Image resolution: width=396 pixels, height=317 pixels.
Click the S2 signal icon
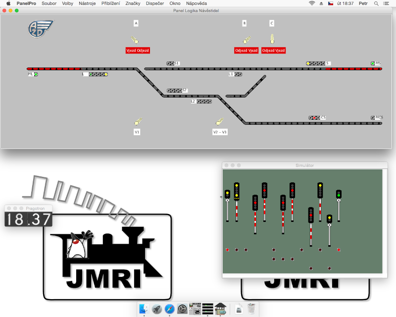coord(174,91)
